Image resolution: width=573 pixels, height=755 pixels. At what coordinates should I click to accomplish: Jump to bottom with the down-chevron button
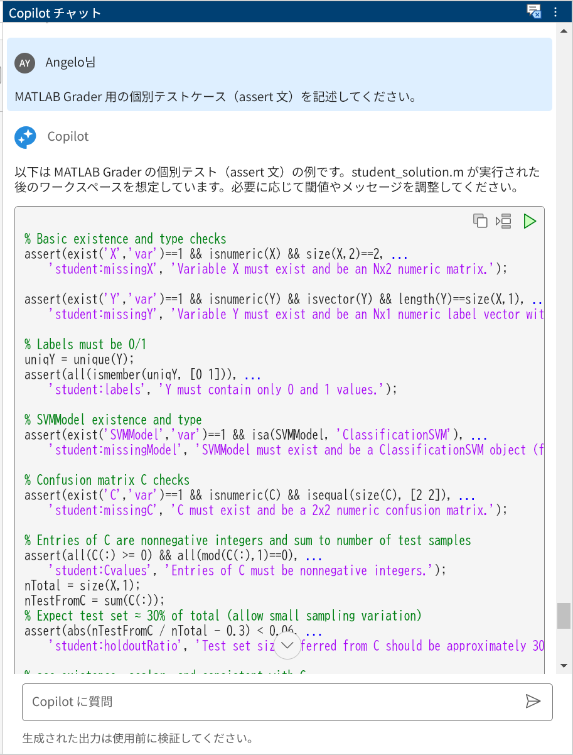pyautogui.click(x=288, y=645)
